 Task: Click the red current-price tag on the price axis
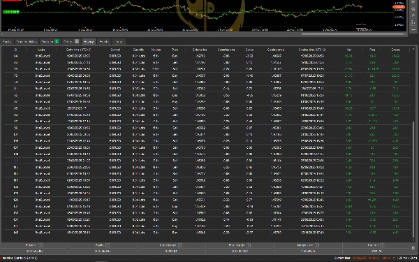coord(399,7)
